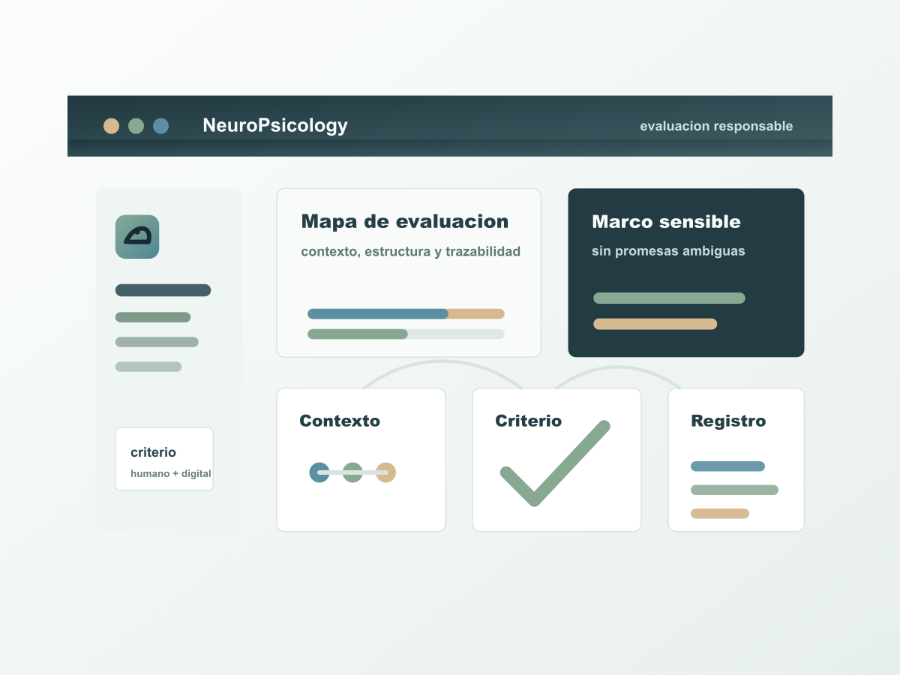Click the large green checkmark icon

coord(555,463)
